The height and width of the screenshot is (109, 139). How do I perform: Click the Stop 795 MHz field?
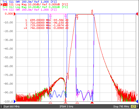(121, 106)
